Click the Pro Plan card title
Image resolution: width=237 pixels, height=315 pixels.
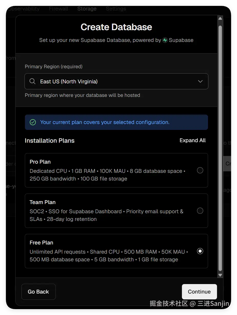[40, 162]
